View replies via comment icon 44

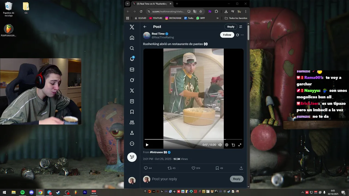tap(148, 168)
